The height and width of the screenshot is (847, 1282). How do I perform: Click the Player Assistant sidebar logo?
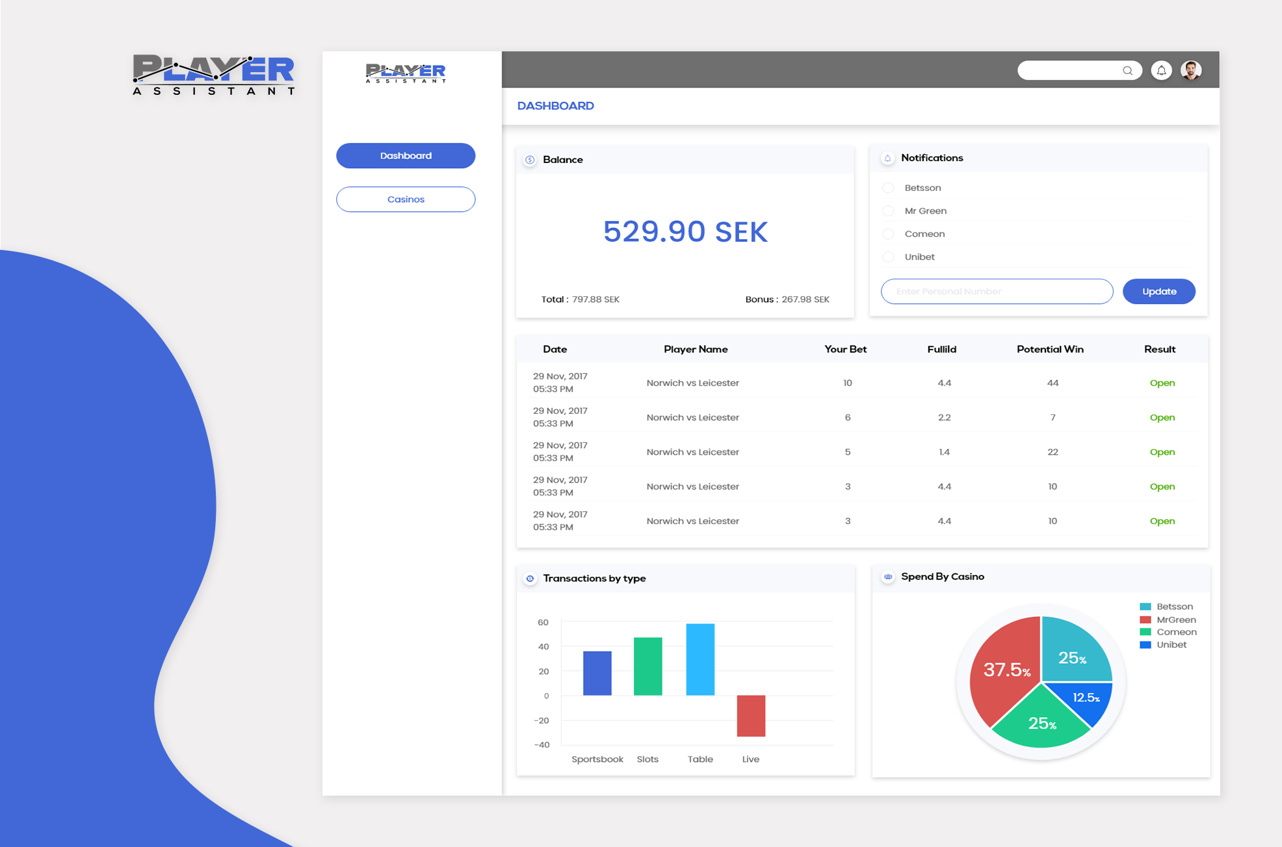pos(406,73)
